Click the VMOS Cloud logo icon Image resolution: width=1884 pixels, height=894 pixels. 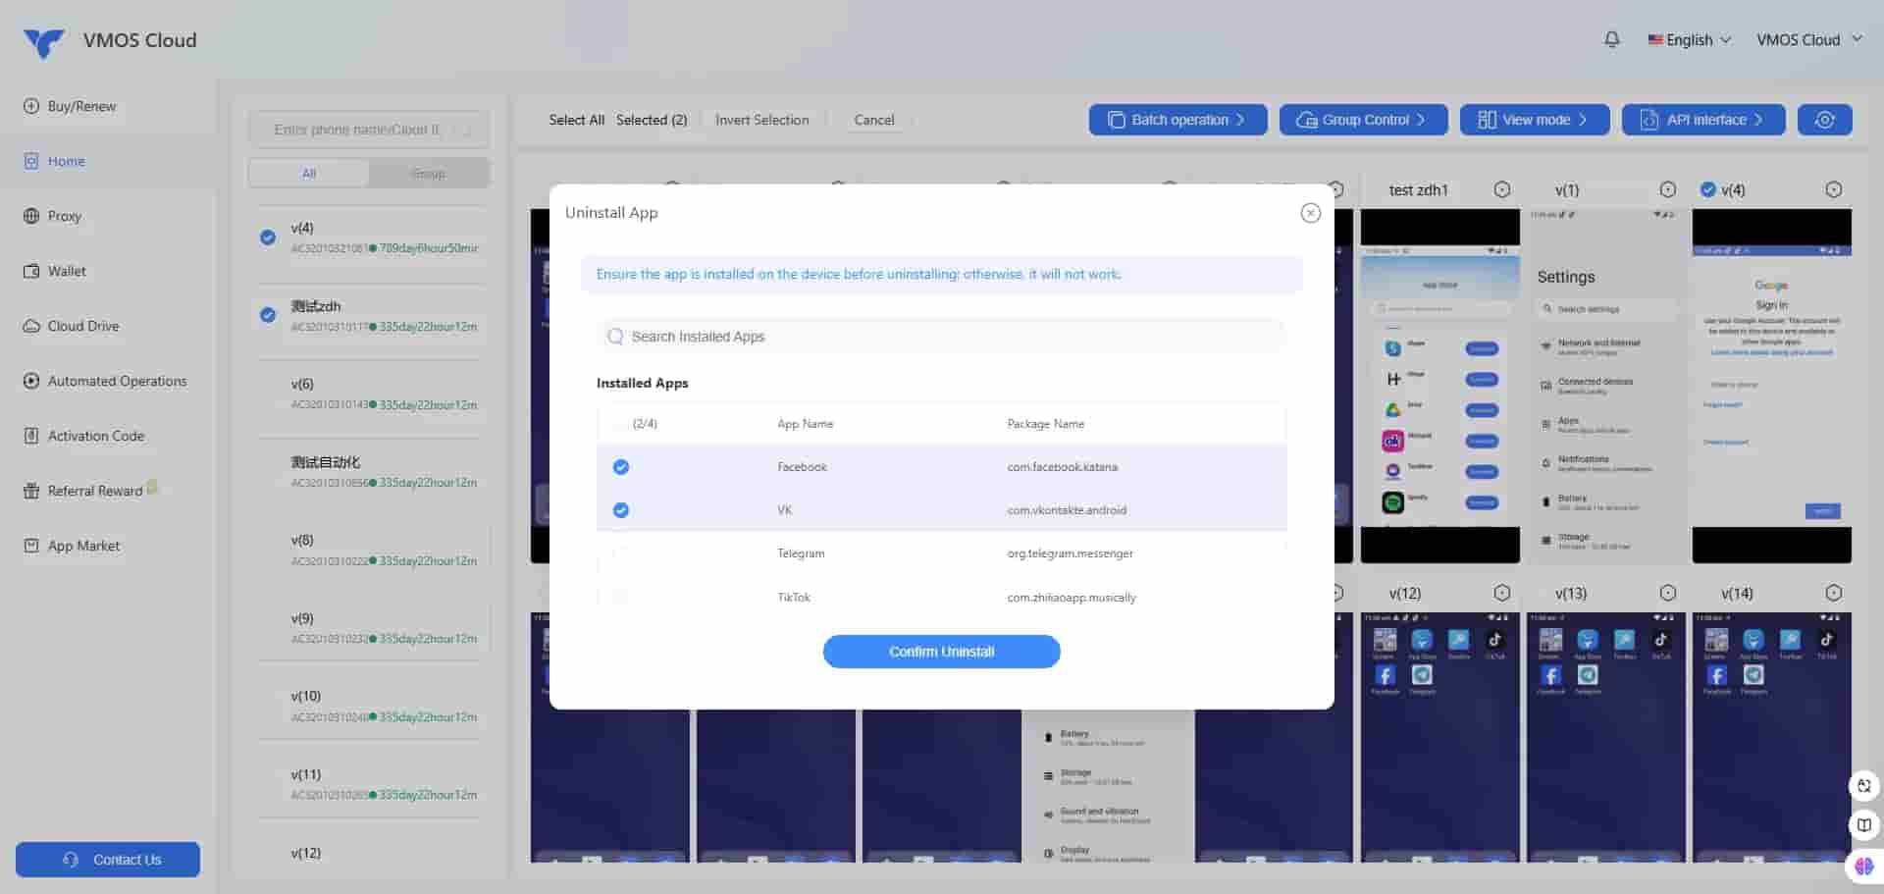pos(43,41)
